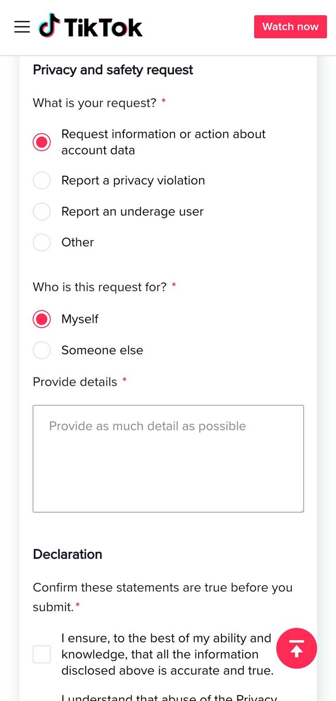Select Report a privacy violation radio button
The image size is (336, 701).
[41, 180]
